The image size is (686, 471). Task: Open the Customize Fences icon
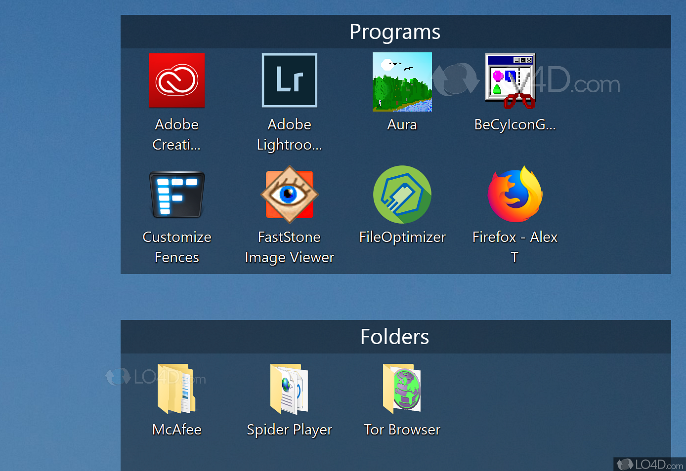177,195
